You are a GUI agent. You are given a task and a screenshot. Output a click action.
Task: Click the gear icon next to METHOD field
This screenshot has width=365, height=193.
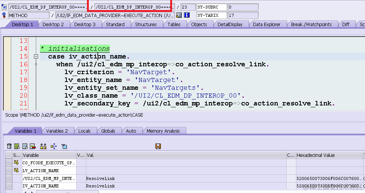(x=4, y=15)
